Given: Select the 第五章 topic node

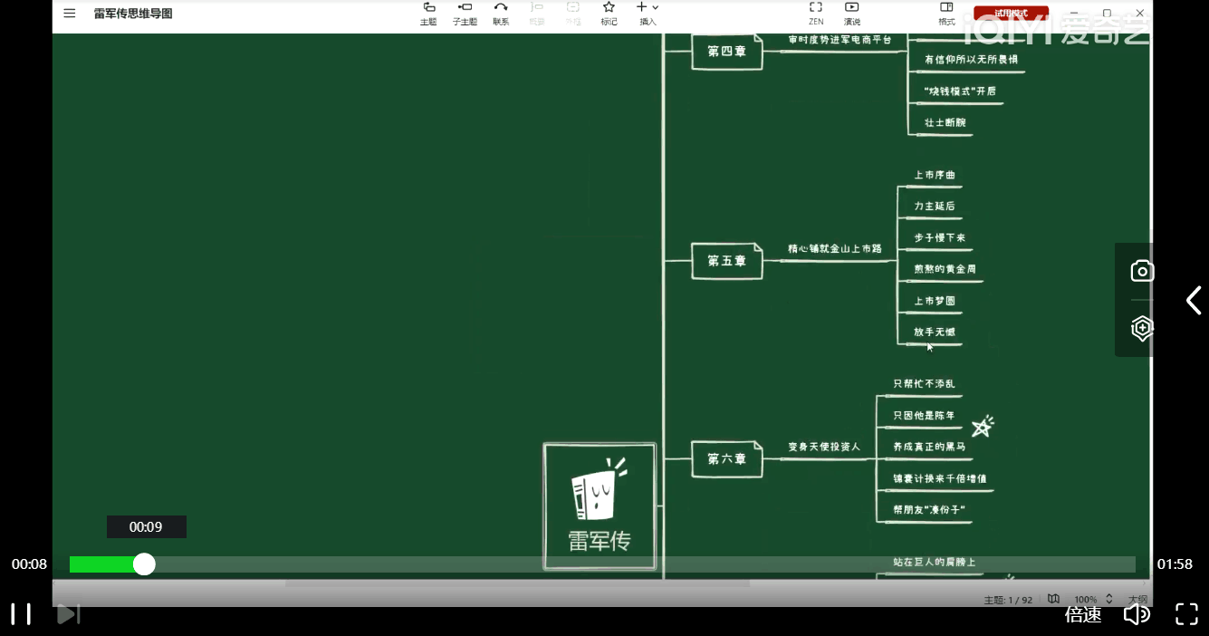Looking at the screenshot, I should 727,261.
